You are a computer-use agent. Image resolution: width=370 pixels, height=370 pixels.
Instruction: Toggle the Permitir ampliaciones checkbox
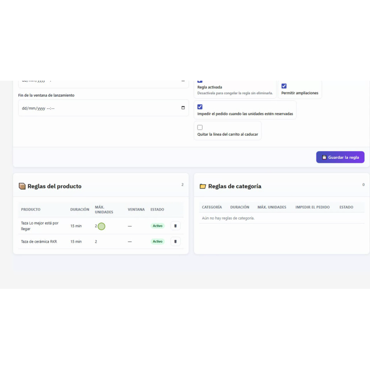pyautogui.click(x=284, y=86)
